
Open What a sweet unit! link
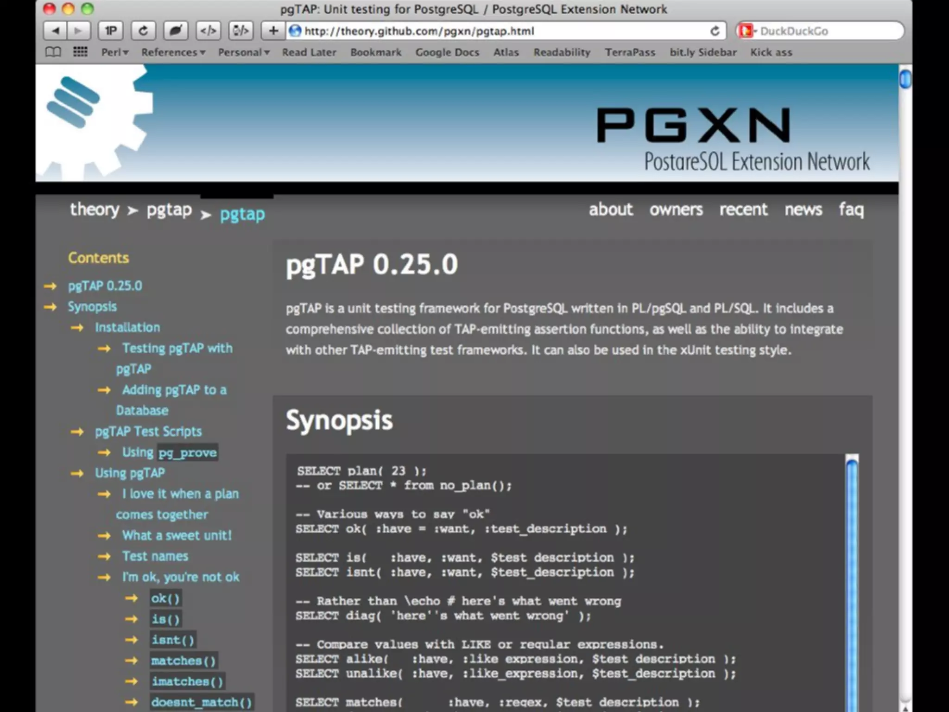pyautogui.click(x=177, y=535)
